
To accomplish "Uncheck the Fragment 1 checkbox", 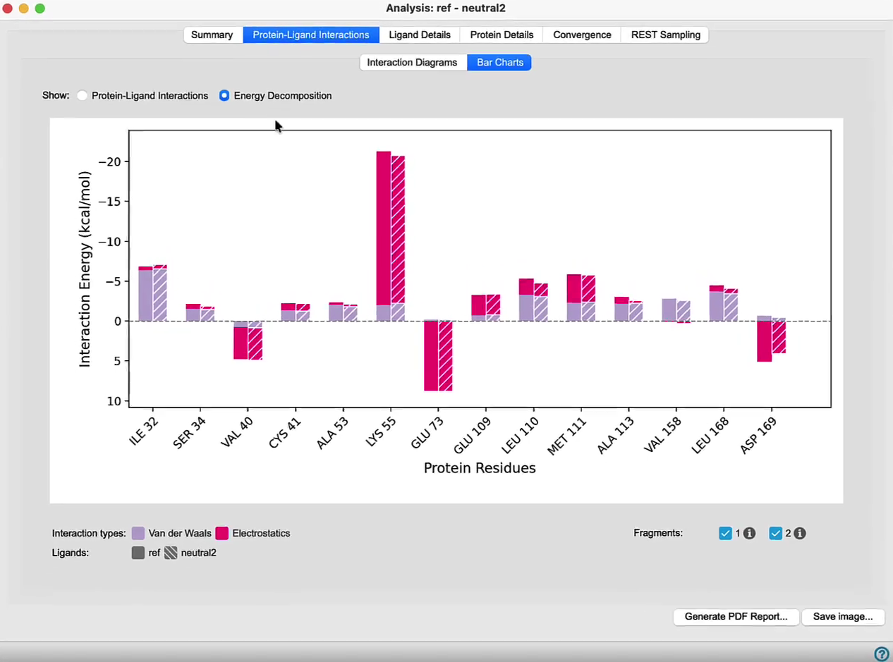I will [725, 534].
